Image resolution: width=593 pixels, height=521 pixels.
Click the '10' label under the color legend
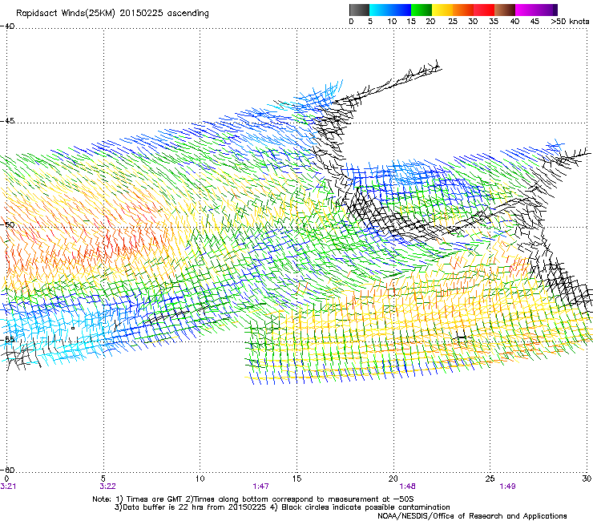click(392, 22)
